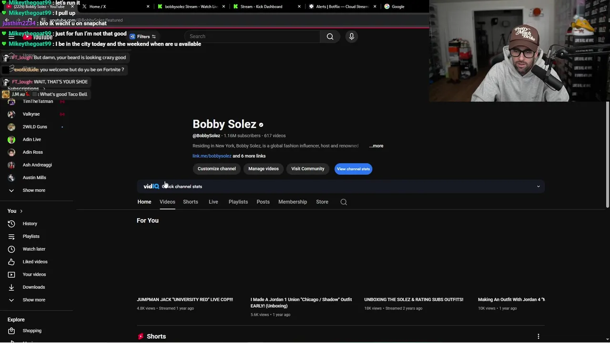Click "and 6 more links" text
The image size is (610, 343).
[249, 156]
